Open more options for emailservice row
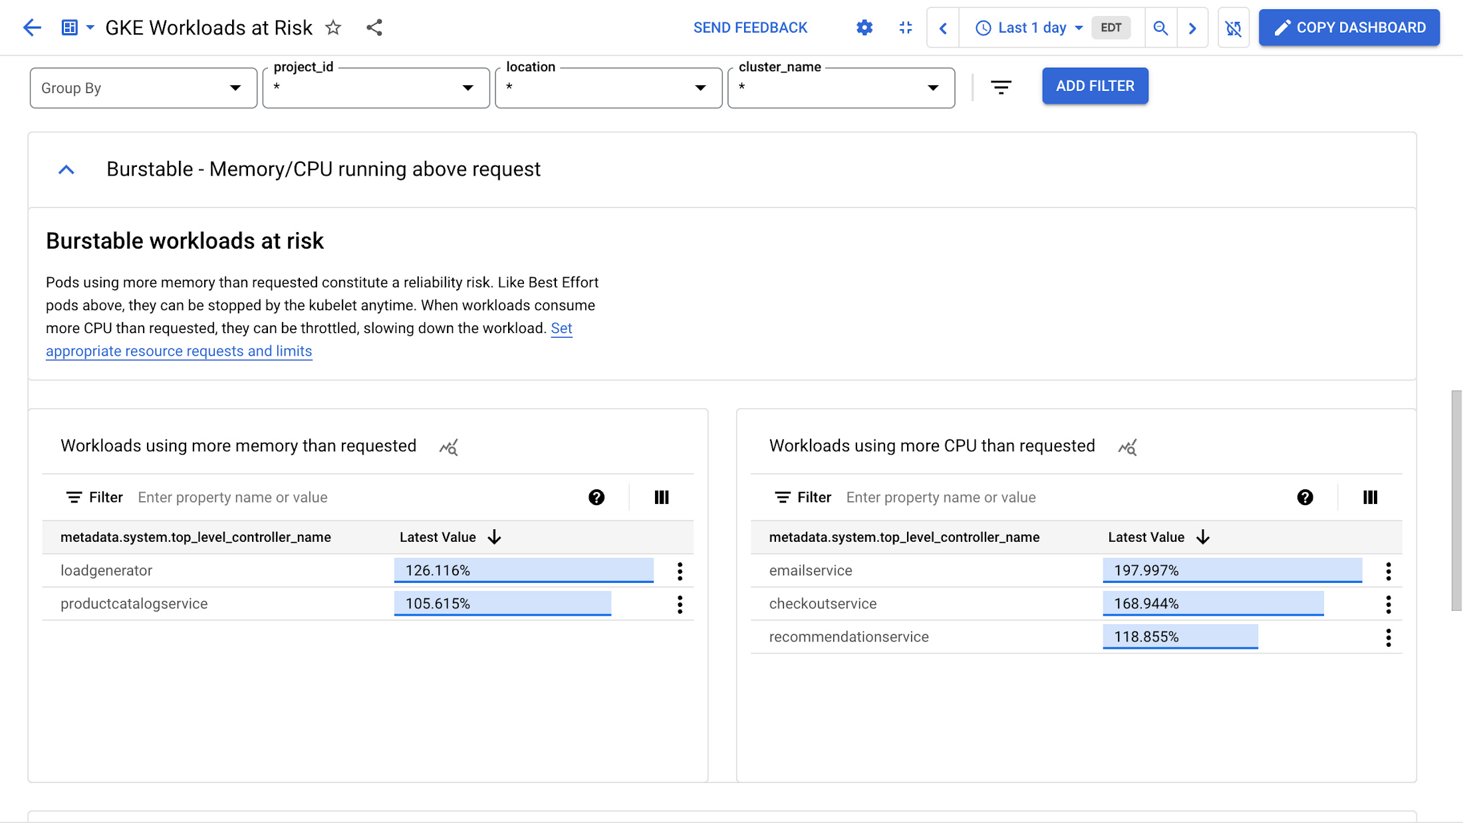This screenshot has height=823, width=1463. [1389, 571]
